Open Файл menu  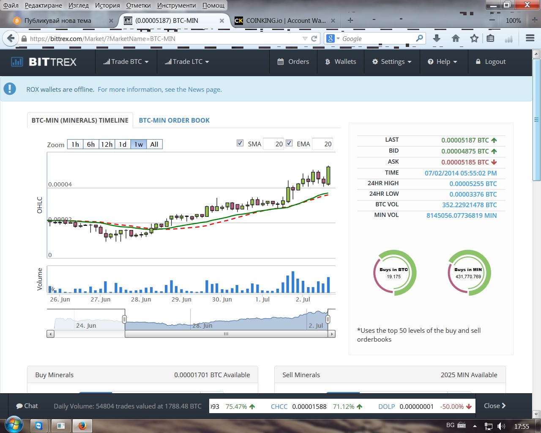coord(11,5)
